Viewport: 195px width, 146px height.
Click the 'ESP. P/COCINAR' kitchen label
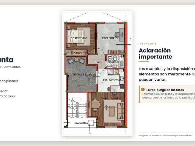[112, 80]
